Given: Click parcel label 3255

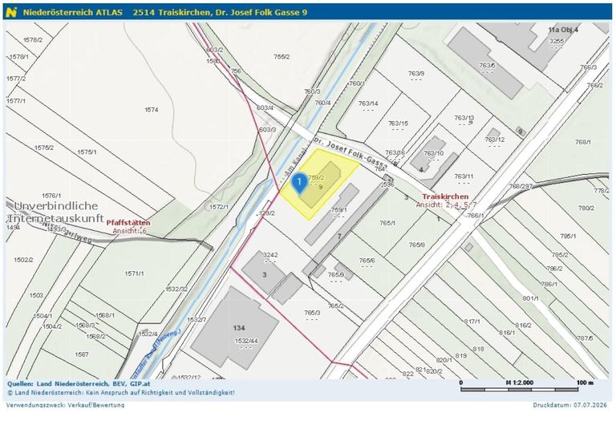Looking at the screenshot, I should (x=557, y=41).
